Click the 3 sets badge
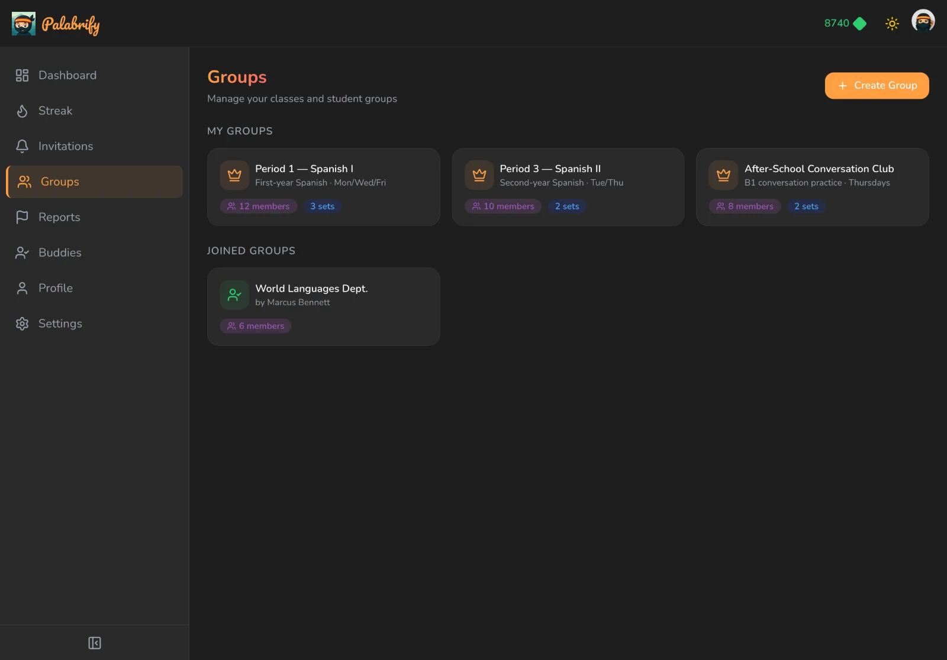This screenshot has height=660, width=947. point(323,206)
